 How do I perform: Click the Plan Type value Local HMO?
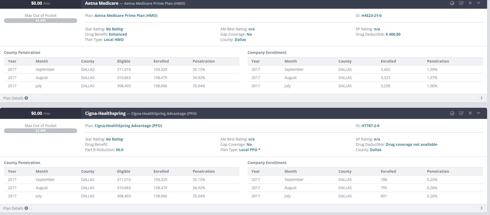[x=114, y=40]
